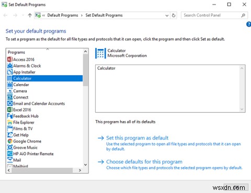Click the Access 2016 icon
This screenshot has width=251, height=193.
point(10,59)
